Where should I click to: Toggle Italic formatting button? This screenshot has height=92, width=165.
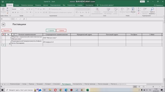[x=15, y=13]
